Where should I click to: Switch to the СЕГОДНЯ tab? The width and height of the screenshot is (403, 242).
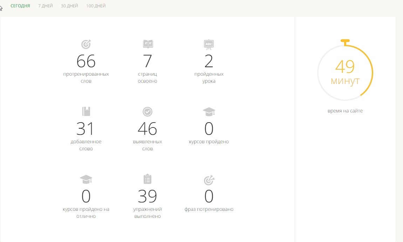[20, 6]
